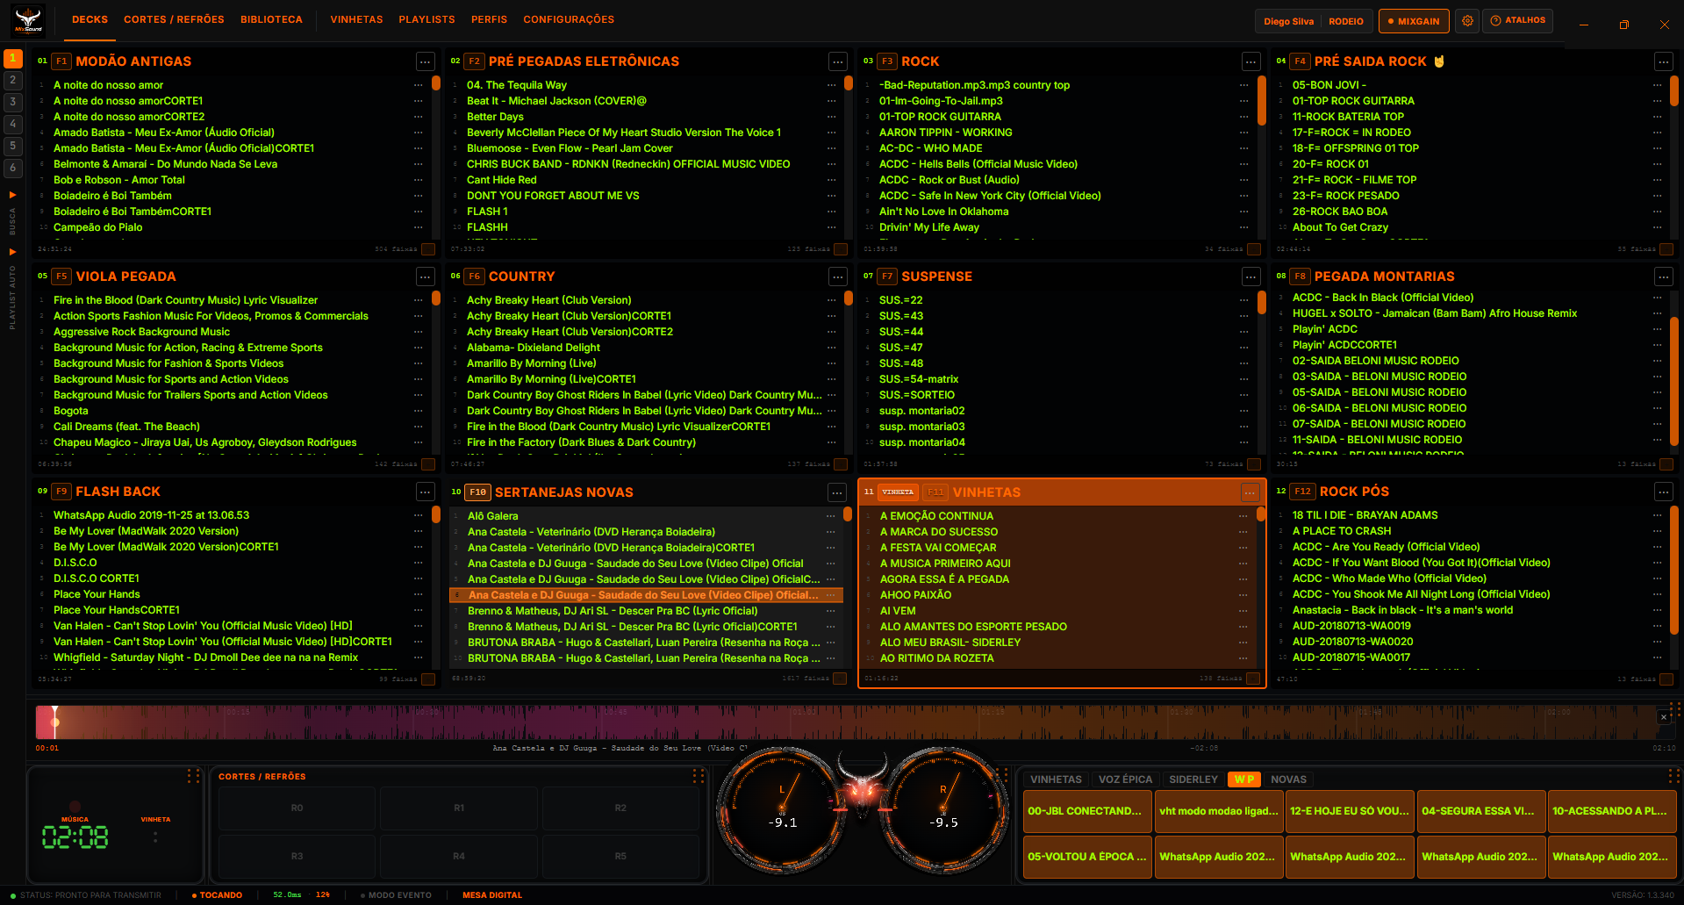Open the PERFIS tab

pos(489,19)
